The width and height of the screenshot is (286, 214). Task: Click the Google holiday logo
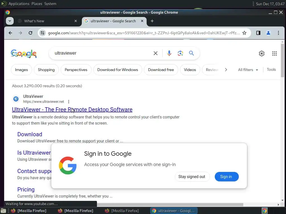point(24,53)
